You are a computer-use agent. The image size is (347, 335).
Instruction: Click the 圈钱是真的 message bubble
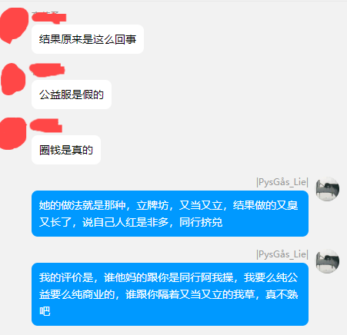coord(66,150)
